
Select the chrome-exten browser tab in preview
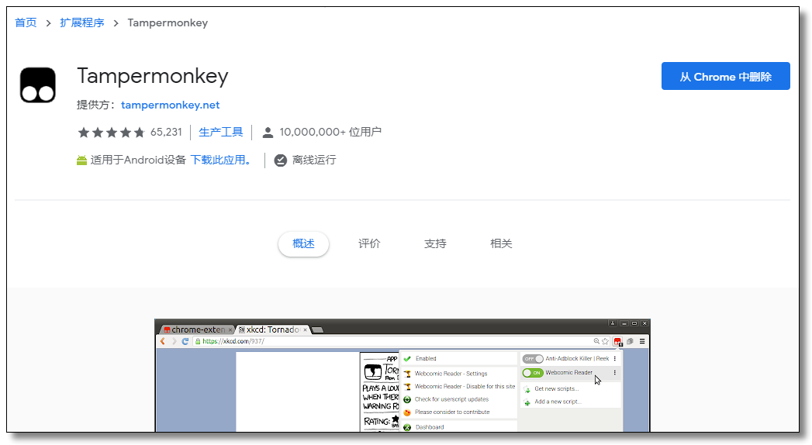point(197,329)
